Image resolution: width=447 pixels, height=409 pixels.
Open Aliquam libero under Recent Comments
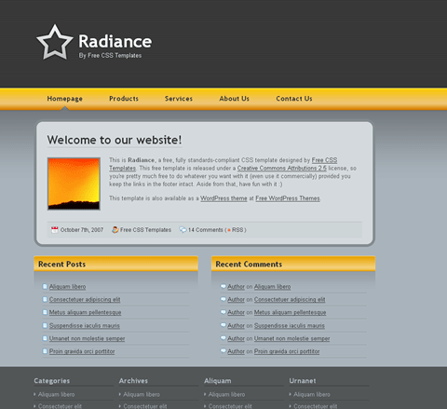tap(273, 287)
